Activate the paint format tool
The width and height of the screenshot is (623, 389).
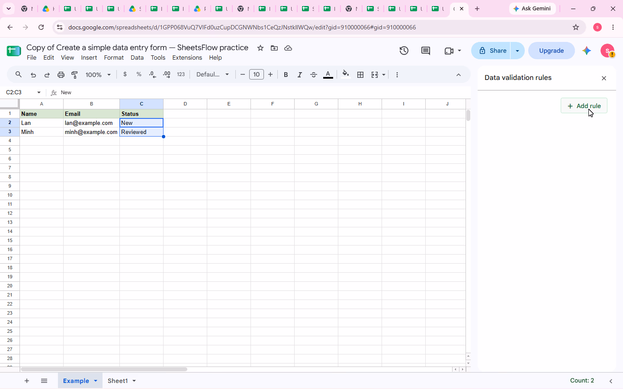pos(75,75)
